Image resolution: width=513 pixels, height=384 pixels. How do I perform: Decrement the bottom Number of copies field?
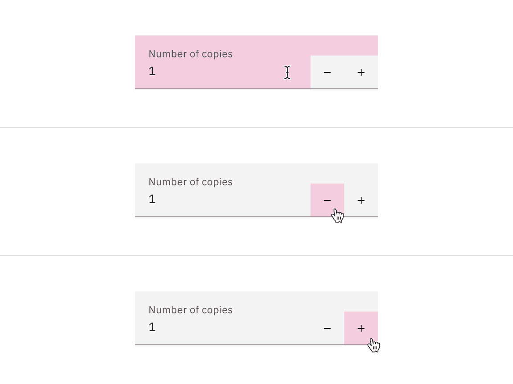(x=328, y=328)
